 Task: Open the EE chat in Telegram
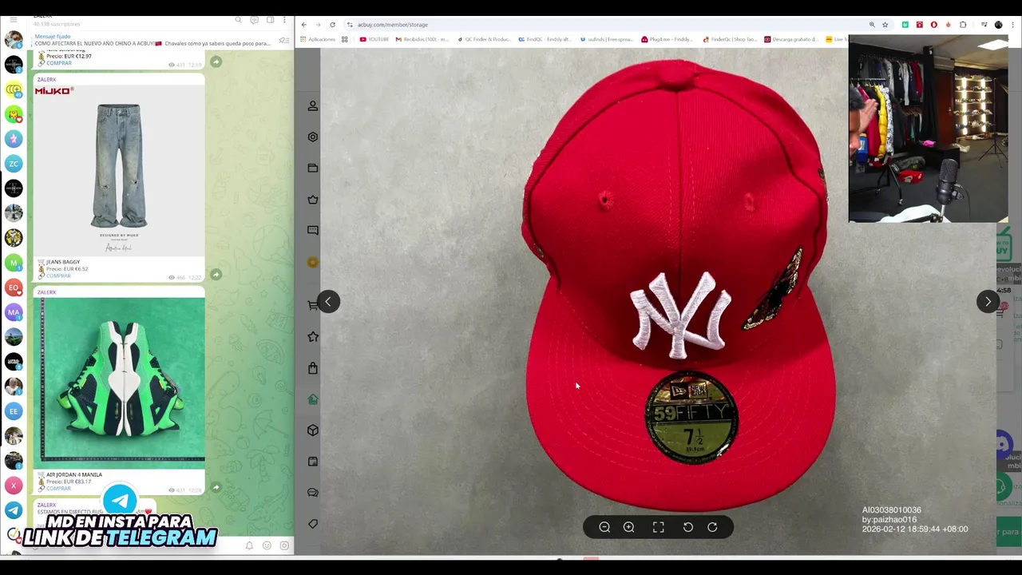tap(14, 411)
